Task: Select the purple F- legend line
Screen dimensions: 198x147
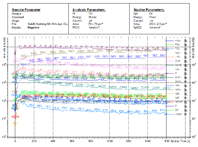Action: 170,73
